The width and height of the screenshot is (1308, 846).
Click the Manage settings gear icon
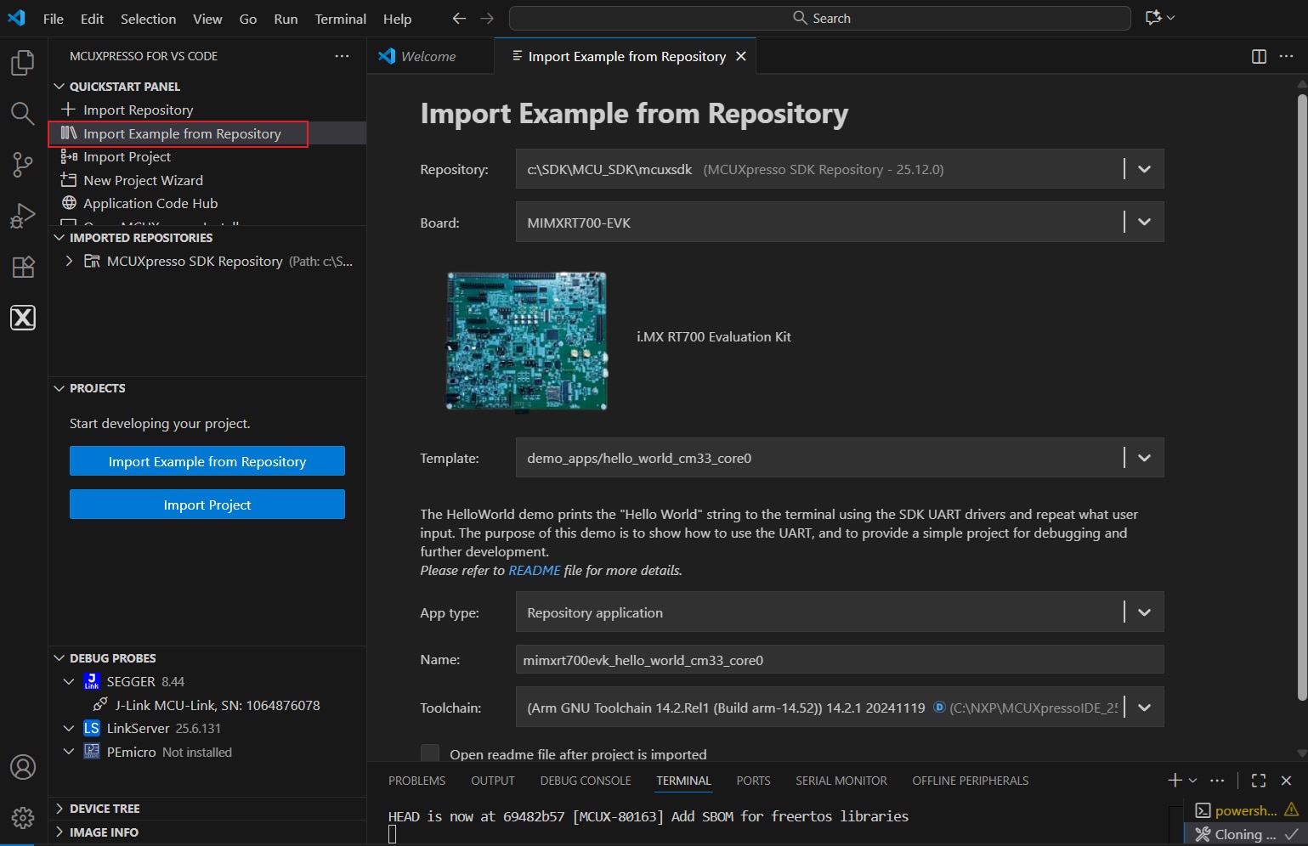[x=23, y=818]
